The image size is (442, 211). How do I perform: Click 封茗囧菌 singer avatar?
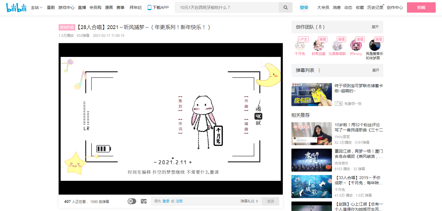318,45
